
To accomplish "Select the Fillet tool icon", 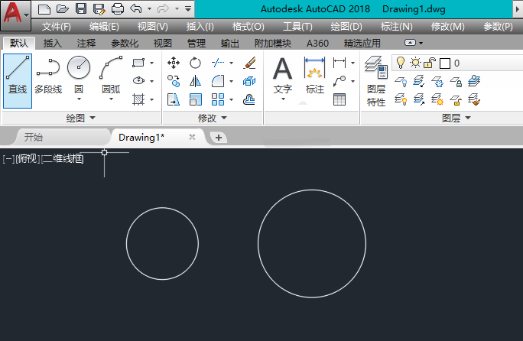I will pos(218,81).
